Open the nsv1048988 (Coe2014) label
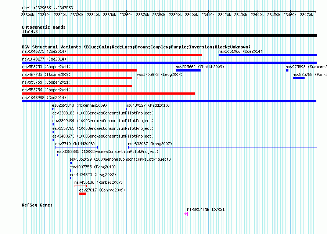The height and width of the screenshot is (234, 327). [44, 98]
